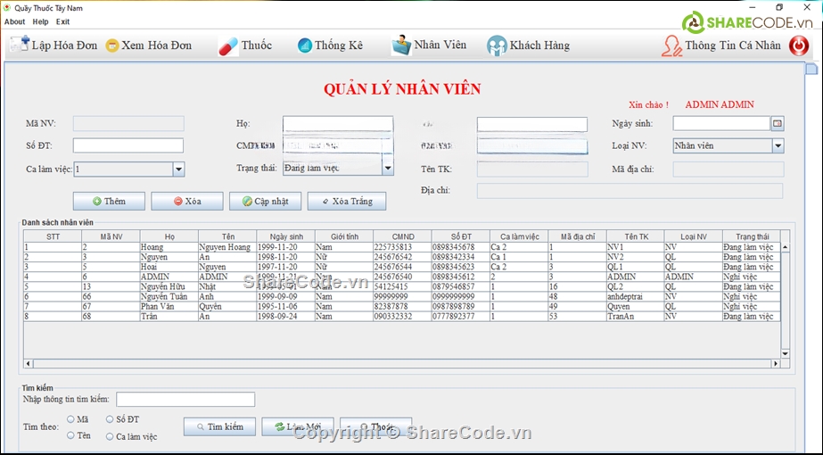Select the cell with phone 0898342334

click(x=460, y=257)
